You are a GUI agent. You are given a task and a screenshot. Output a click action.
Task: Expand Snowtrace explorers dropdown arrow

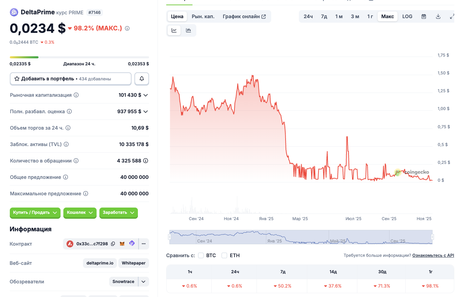[143, 282]
